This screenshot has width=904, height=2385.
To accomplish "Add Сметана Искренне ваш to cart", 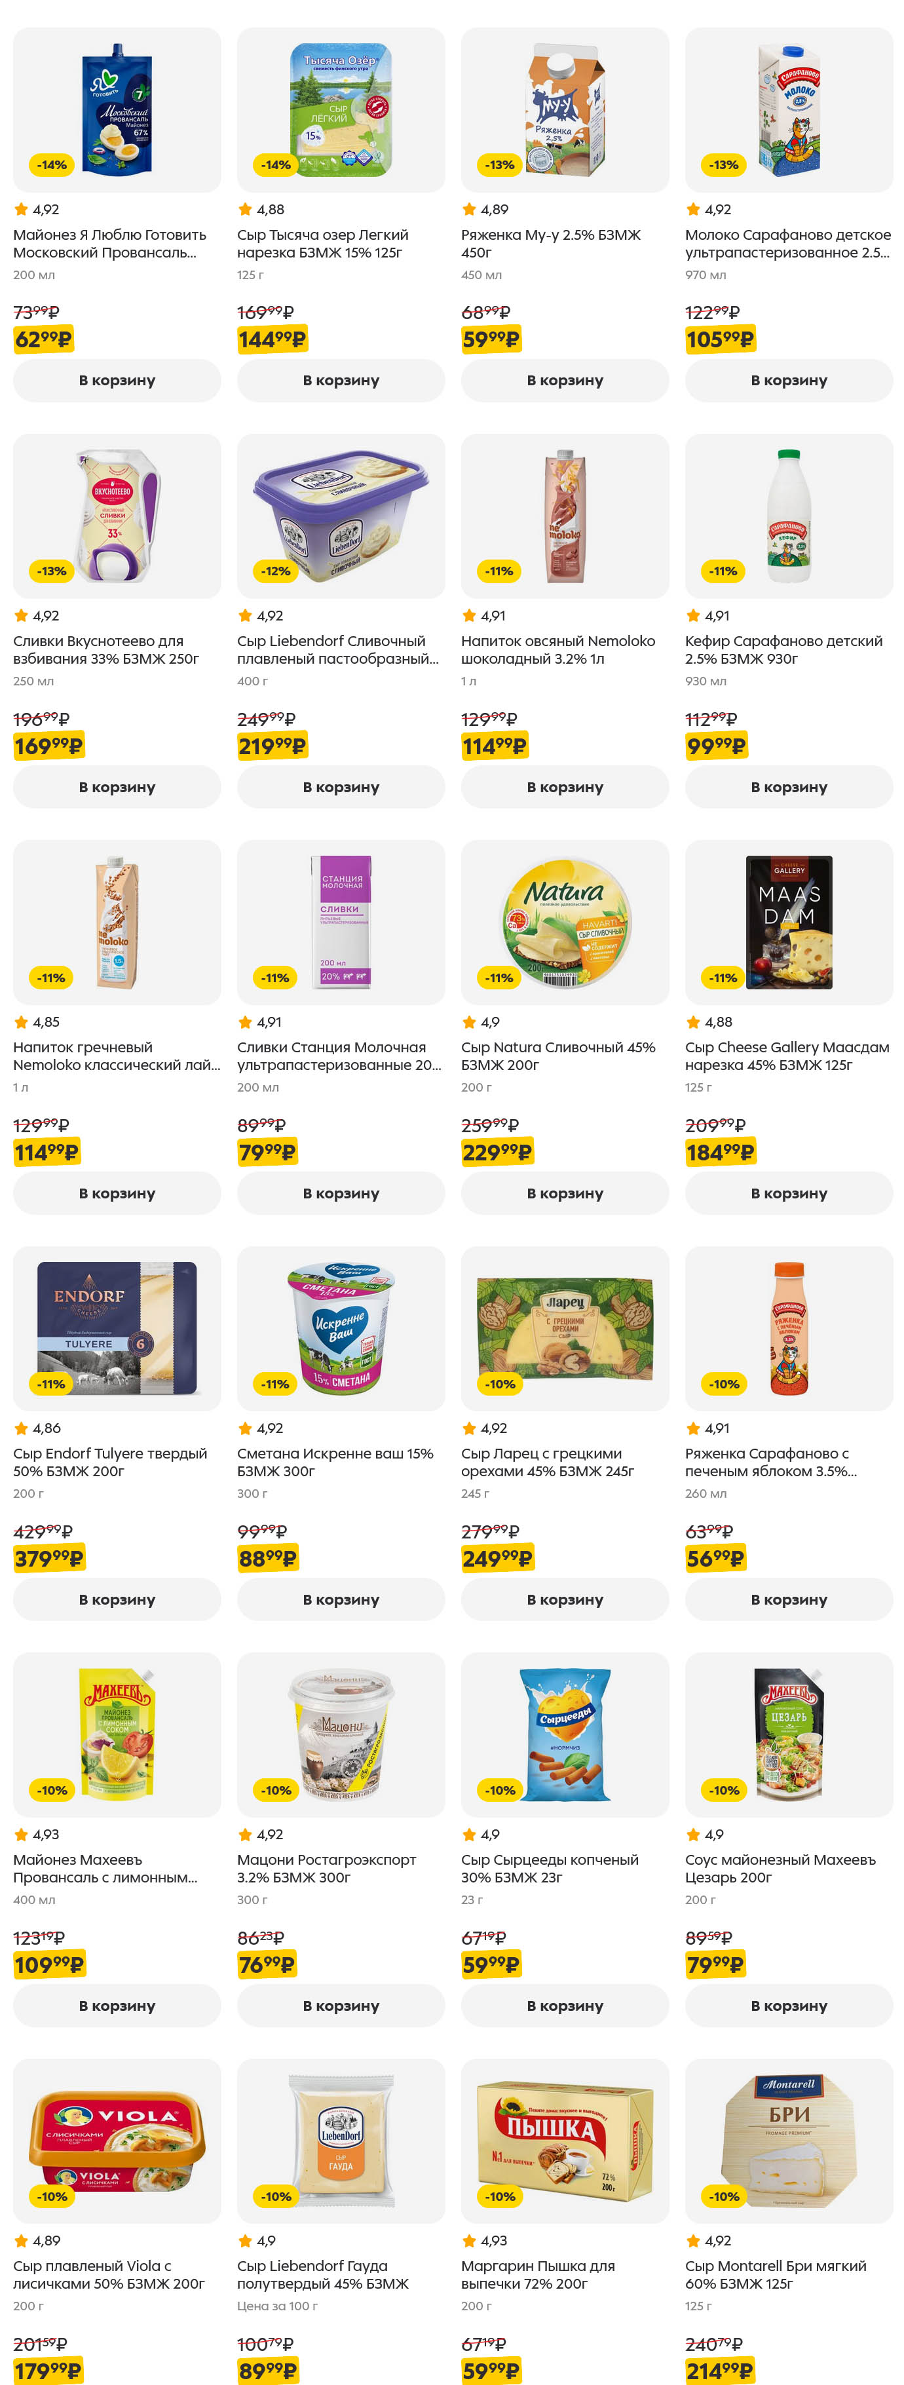I will pos(341,1599).
